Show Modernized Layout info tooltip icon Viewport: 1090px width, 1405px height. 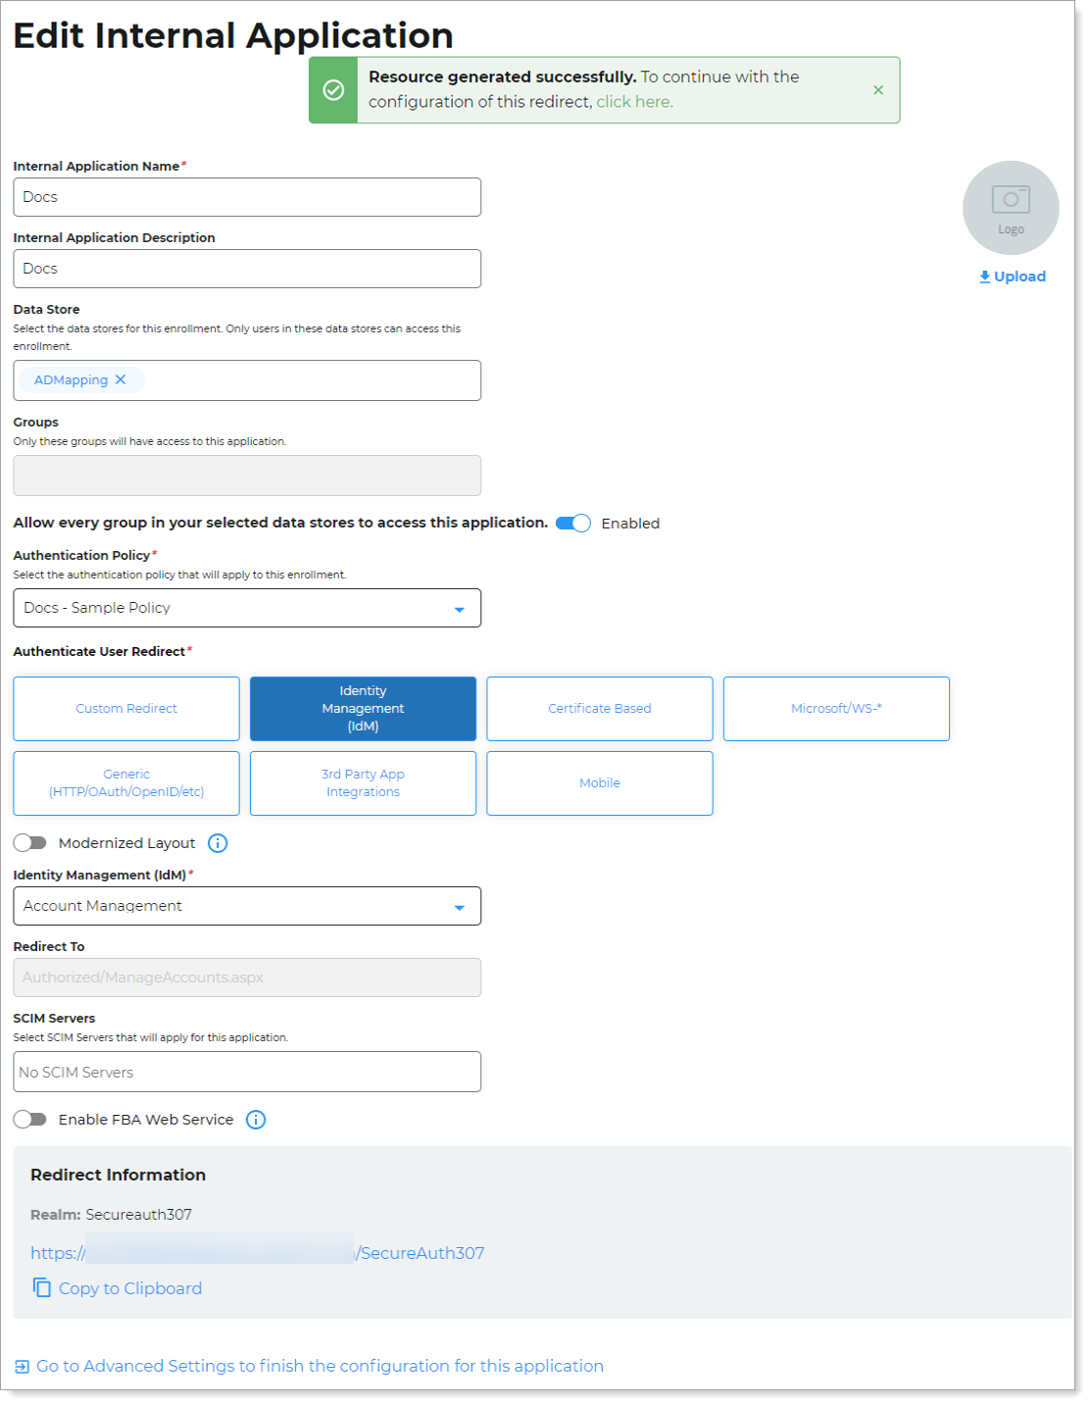(218, 843)
